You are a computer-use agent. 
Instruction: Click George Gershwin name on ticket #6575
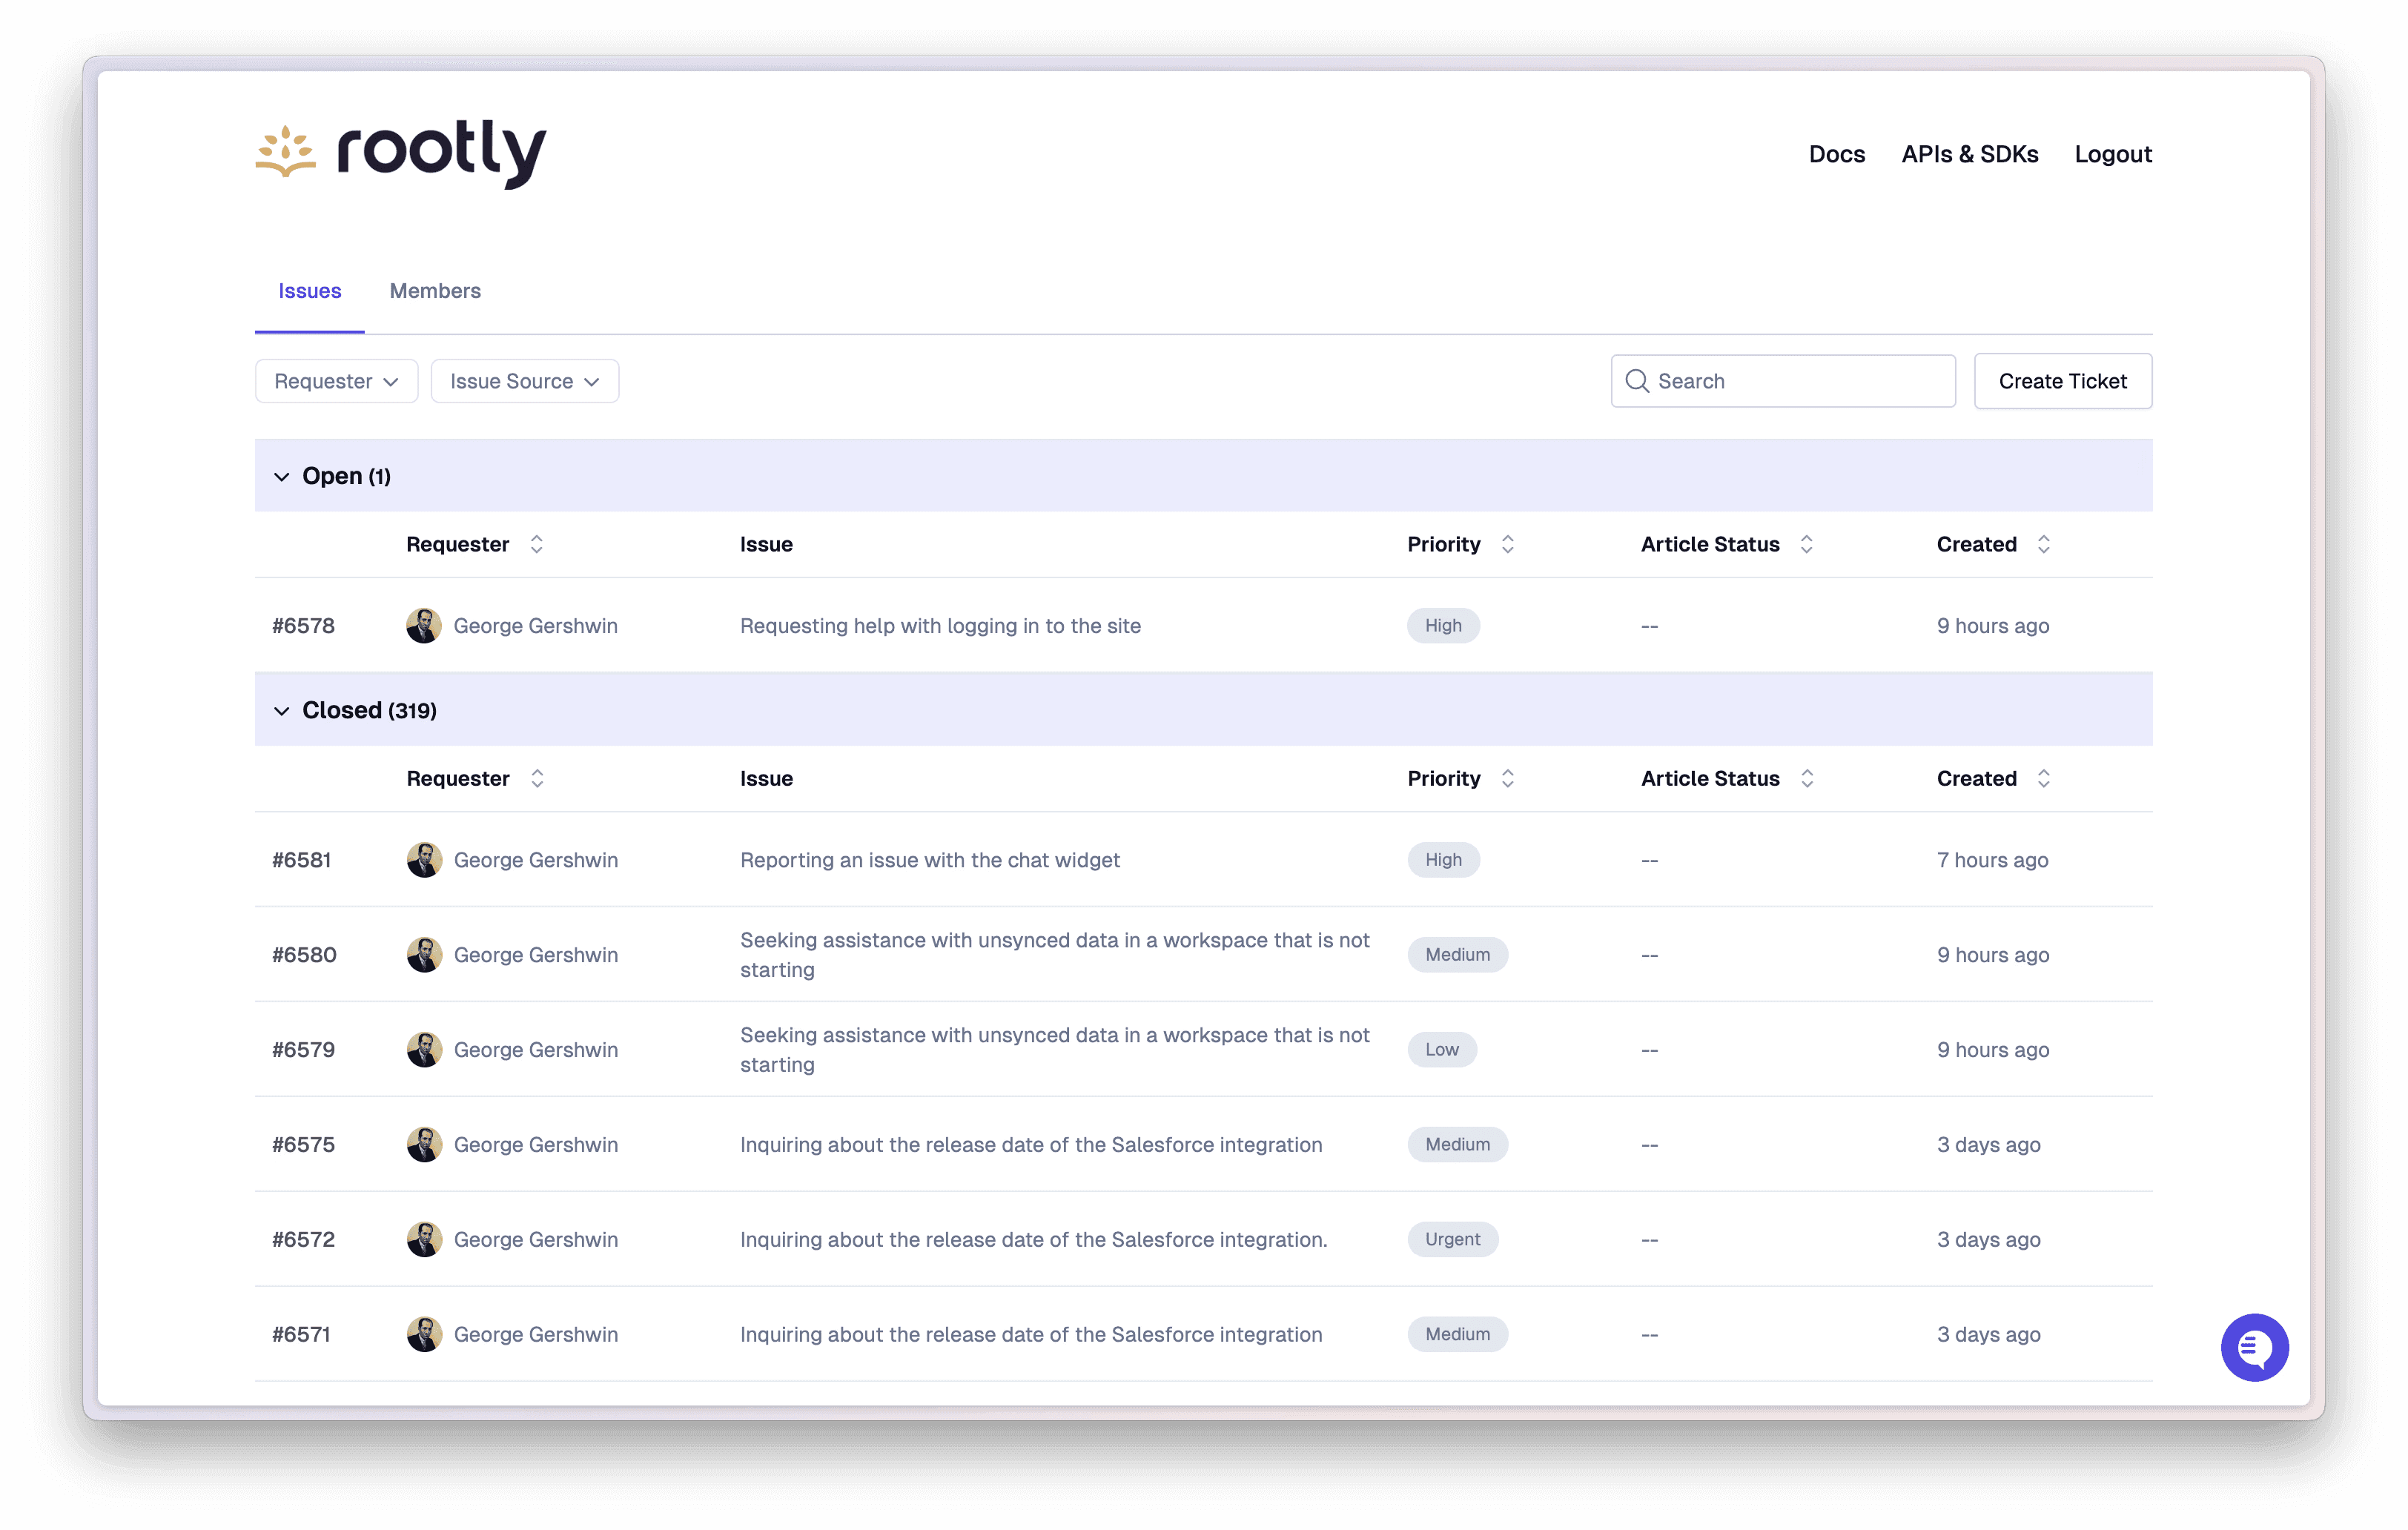(x=536, y=1144)
